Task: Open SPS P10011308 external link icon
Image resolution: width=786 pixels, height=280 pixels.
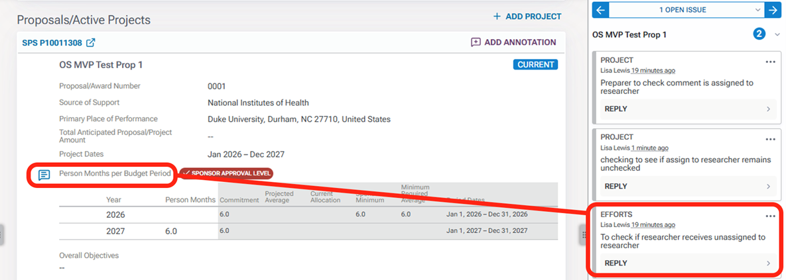Action: point(91,43)
